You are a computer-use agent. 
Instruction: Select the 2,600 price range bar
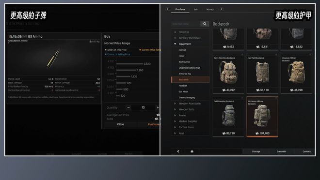pyautogui.click(x=129, y=64)
